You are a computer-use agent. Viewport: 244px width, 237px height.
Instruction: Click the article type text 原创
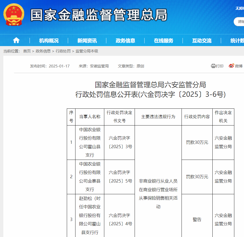click(140, 66)
